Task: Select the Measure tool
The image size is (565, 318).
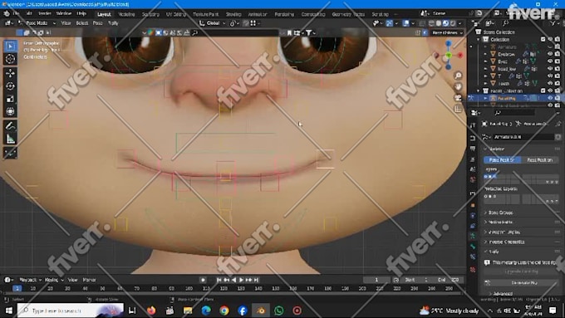Action: point(11,139)
